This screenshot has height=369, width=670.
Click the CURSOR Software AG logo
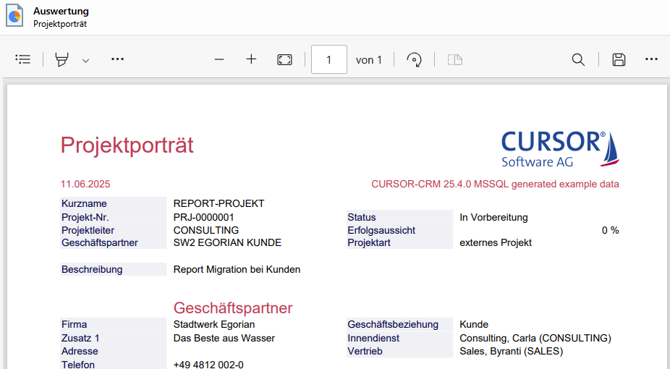click(x=560, y=148)
